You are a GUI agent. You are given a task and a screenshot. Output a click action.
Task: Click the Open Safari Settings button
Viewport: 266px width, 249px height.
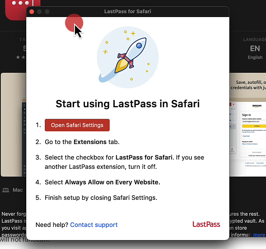click(77, 125)
